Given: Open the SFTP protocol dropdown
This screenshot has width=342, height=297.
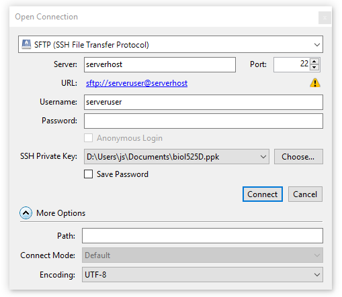Looking at the screenshot, I should pyautogui.click(x=171, y=44).
